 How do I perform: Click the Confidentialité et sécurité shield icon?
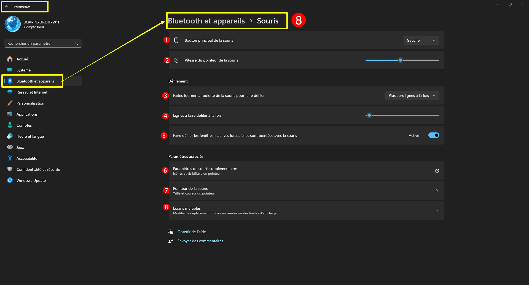tap(10, 169)
